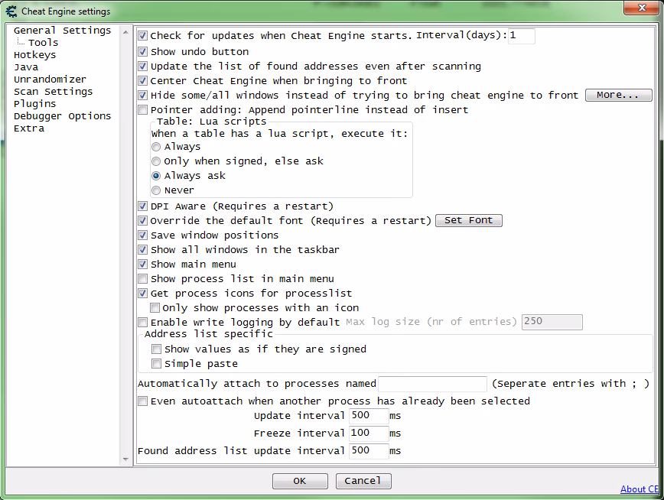The height and width of the screenshot is (500, 664).
Task: Open the Java settings page
Action: point(26,67)
